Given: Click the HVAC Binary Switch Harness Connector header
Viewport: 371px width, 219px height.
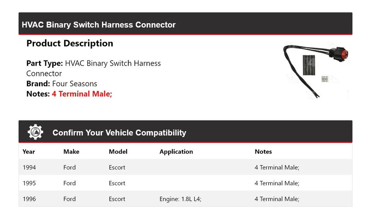Looking at the screenshot, I should [x=99, y=25].
